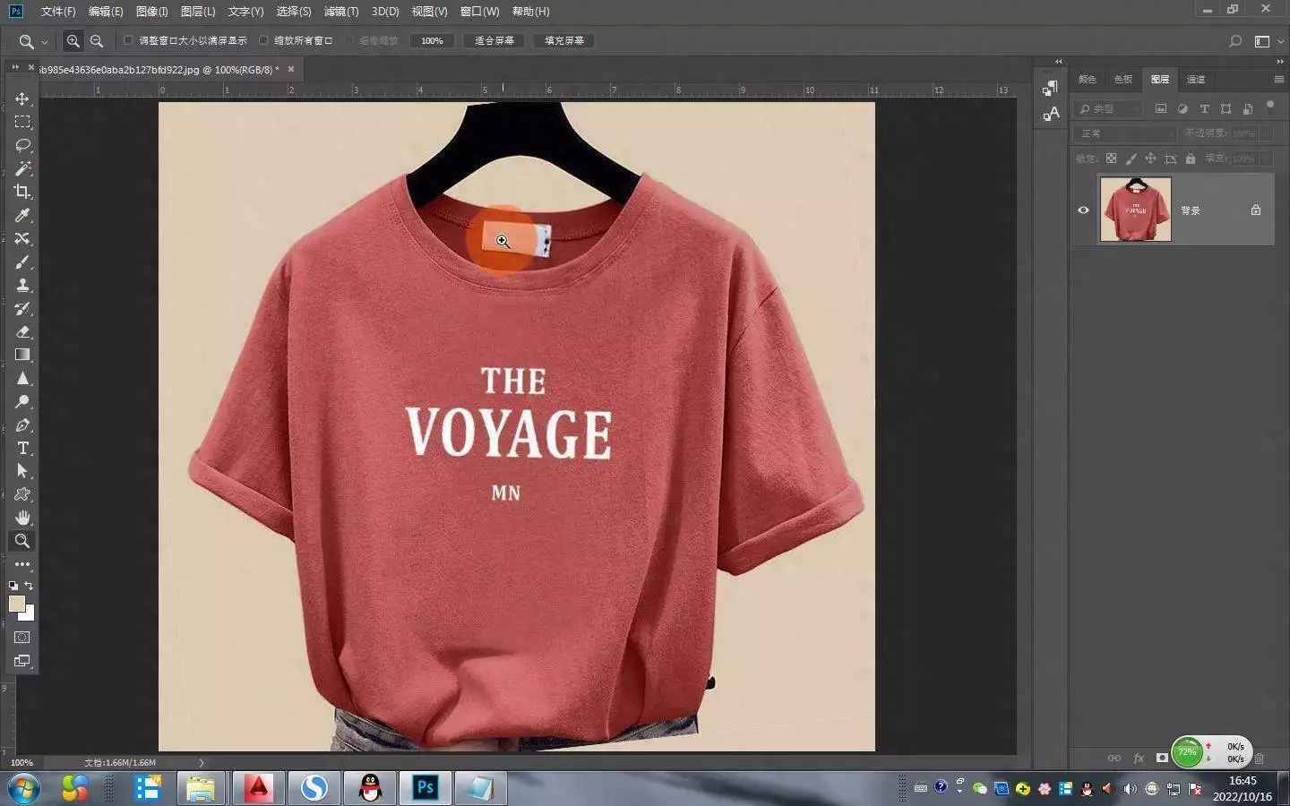Select the Horizontal Type tool
The width and height of the screenshot is (1290, 806).
pyautogui.click(x=22, y=448)
